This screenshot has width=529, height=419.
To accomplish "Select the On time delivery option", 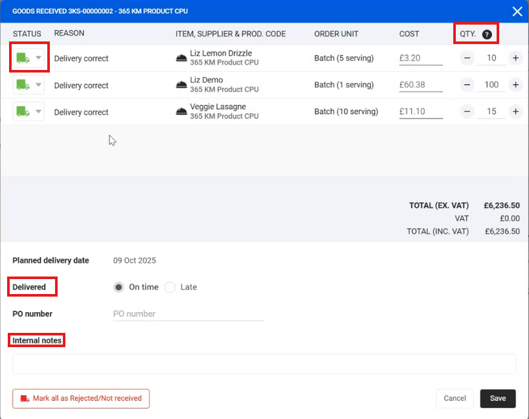I will 119,287.
